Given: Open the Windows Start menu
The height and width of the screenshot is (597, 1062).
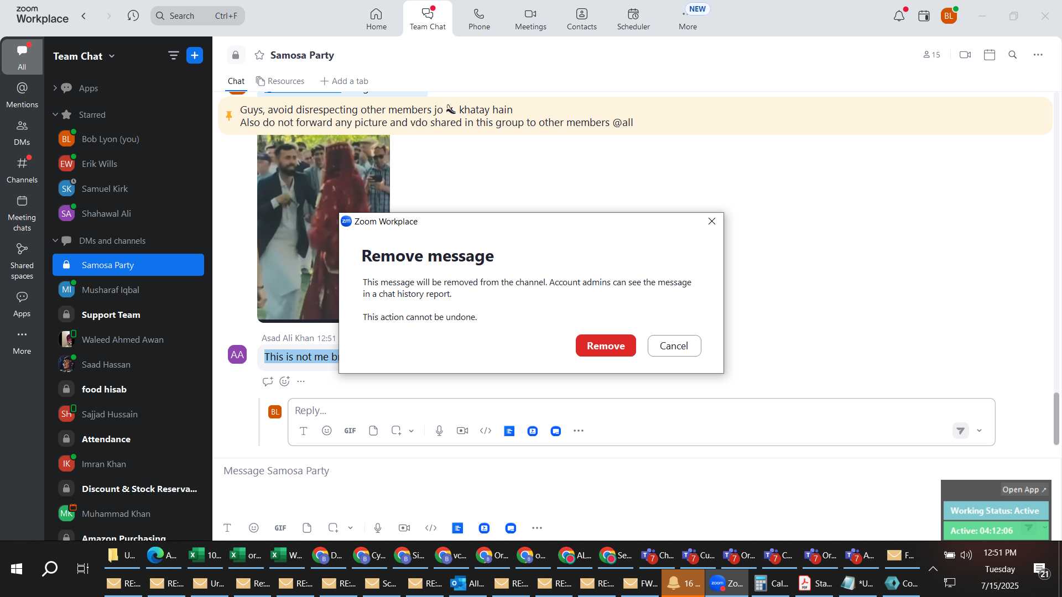Looking at the screenshot, I should click(x=17, y=569).
